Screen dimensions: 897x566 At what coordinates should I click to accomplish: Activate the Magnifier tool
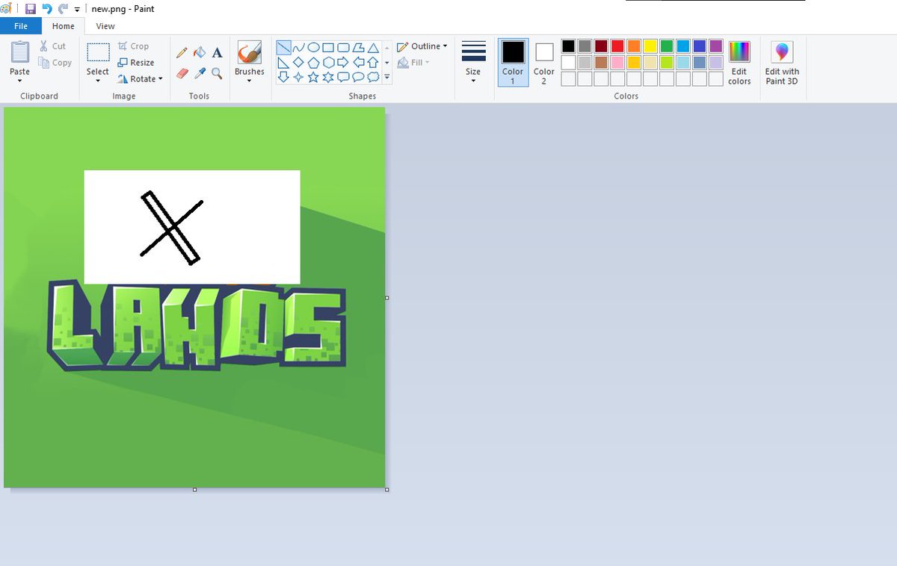(x=217, y=73)
